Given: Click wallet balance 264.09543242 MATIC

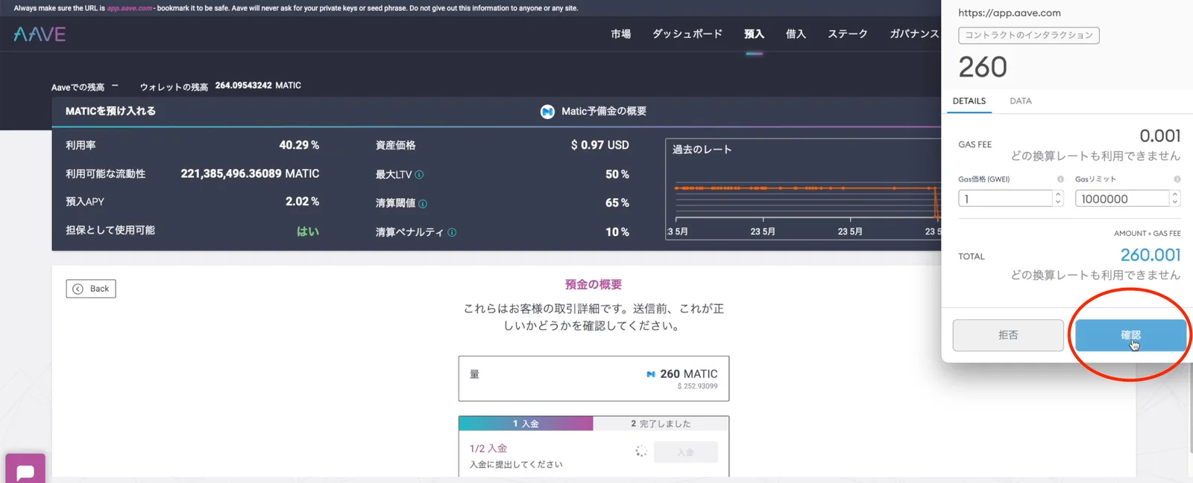Looking at the screenshot, I should click(258, 86).
